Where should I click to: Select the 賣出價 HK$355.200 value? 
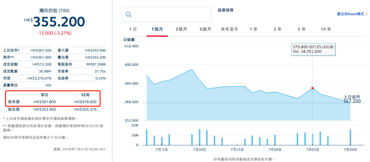pos(95,57)
